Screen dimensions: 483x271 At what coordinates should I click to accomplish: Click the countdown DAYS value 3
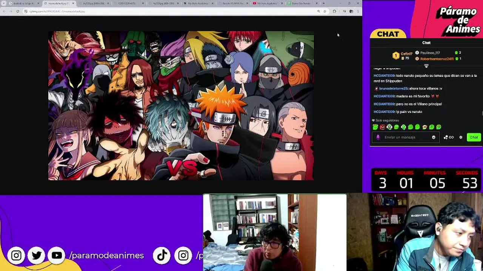click(x=382, y=183)
